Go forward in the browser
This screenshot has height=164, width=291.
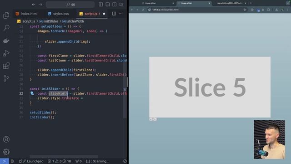tap(137, 10)
